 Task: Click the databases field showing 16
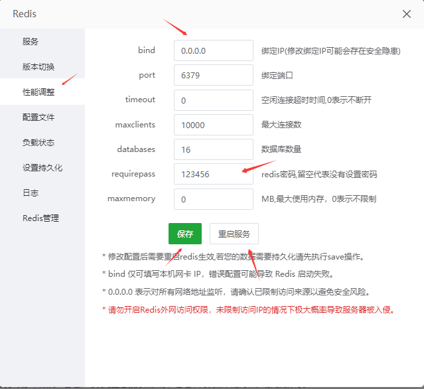[213, 149]
